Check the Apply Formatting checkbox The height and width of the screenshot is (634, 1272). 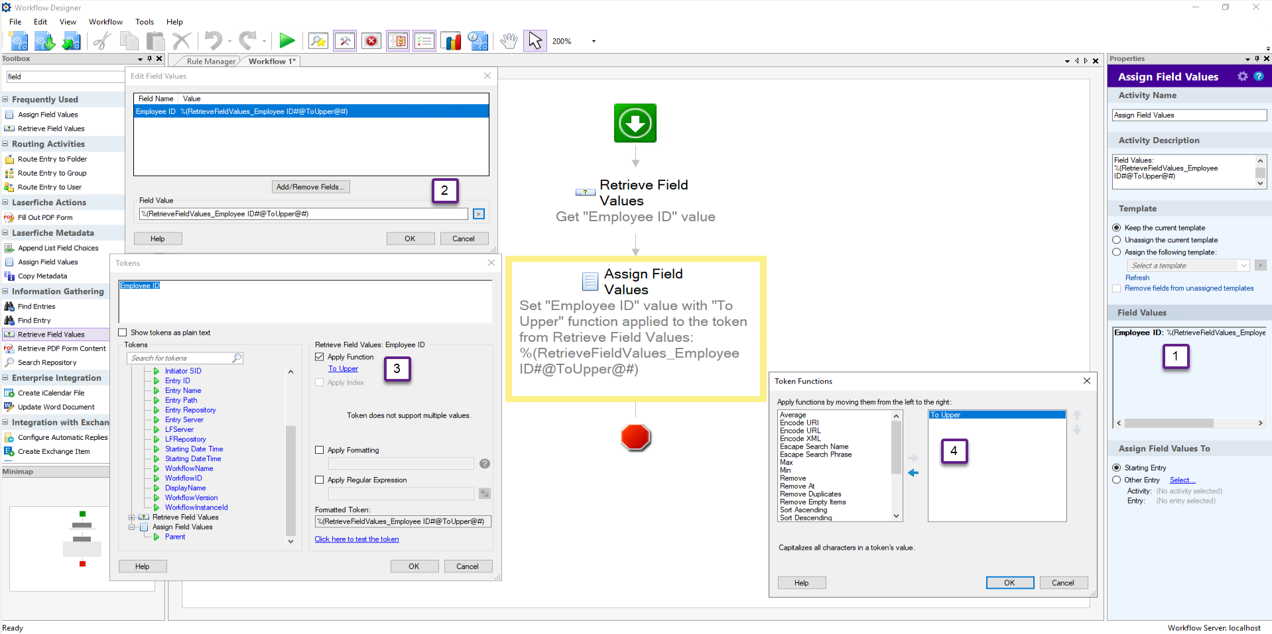point(320,450)
